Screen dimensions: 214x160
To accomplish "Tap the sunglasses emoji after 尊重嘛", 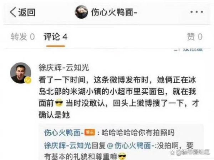I will point(122,156).
